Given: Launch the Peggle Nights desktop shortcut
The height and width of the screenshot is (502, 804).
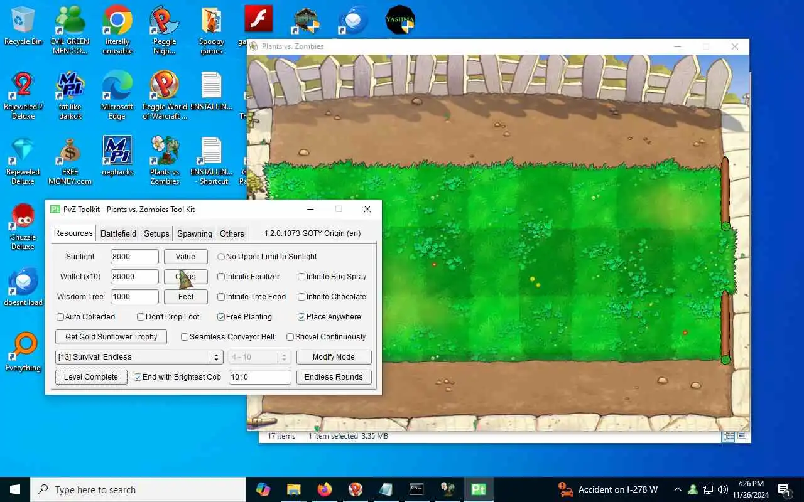Looking at the screenshot, I should click(165, 29).
